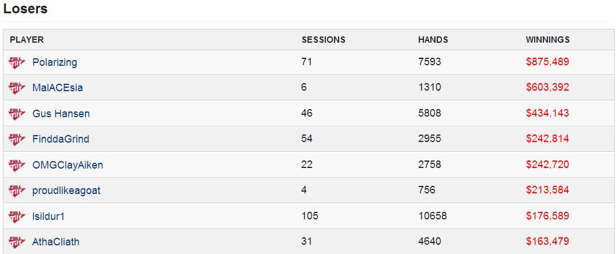Open the AthaCliath player link
The height and width of the screenshot is (254, 616).
pos(56,241)
